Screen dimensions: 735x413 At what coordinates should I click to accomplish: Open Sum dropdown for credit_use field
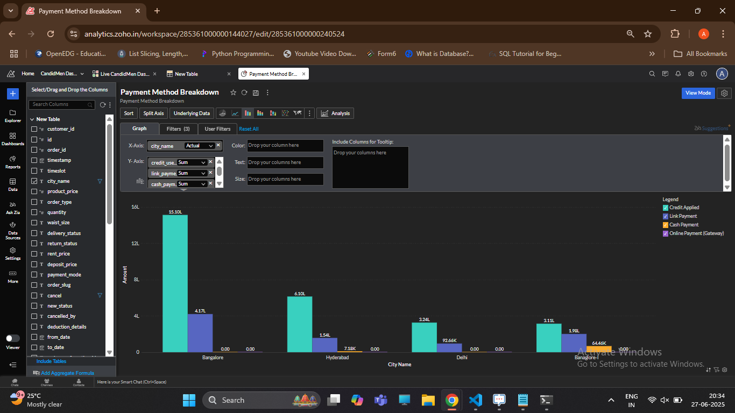(192, 162)
